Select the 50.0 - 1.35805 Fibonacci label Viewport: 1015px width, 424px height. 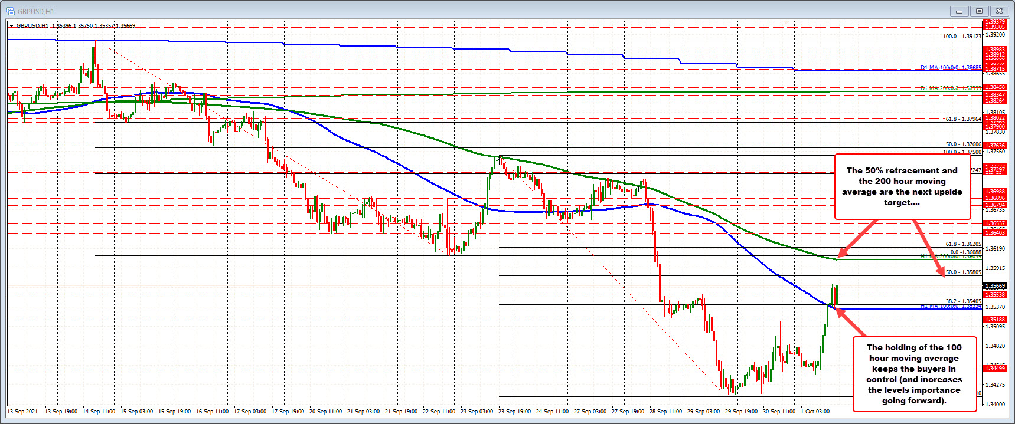[963, 272]
